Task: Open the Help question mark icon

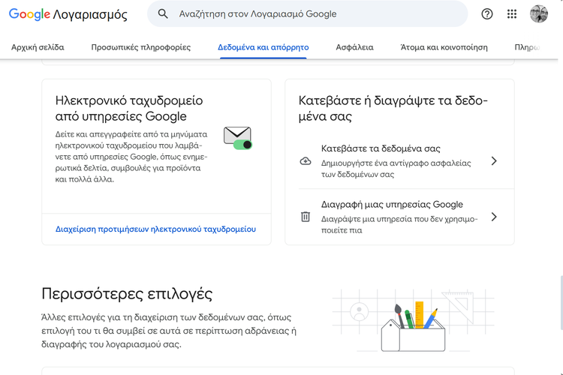Action: point(487,14)
